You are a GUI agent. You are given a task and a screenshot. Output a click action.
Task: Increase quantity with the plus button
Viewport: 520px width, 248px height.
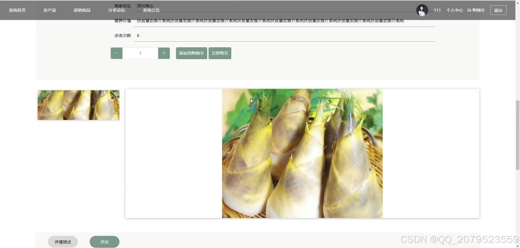164,53
